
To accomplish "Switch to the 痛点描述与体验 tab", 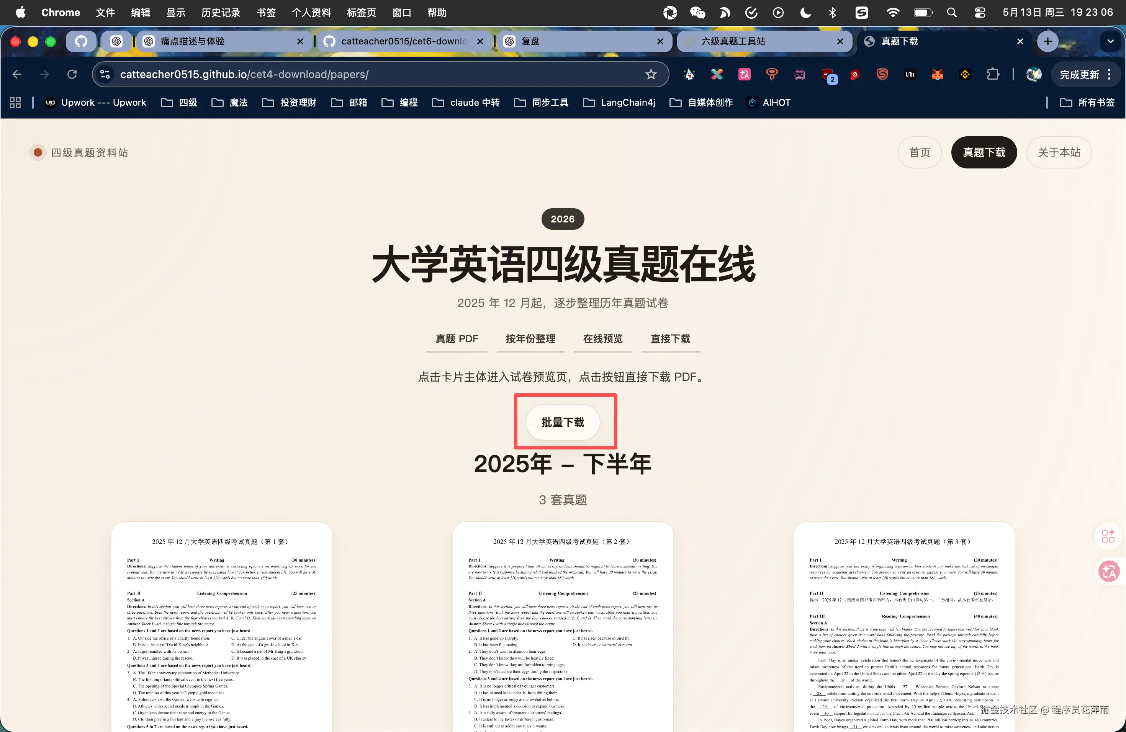I will point(225,42).
